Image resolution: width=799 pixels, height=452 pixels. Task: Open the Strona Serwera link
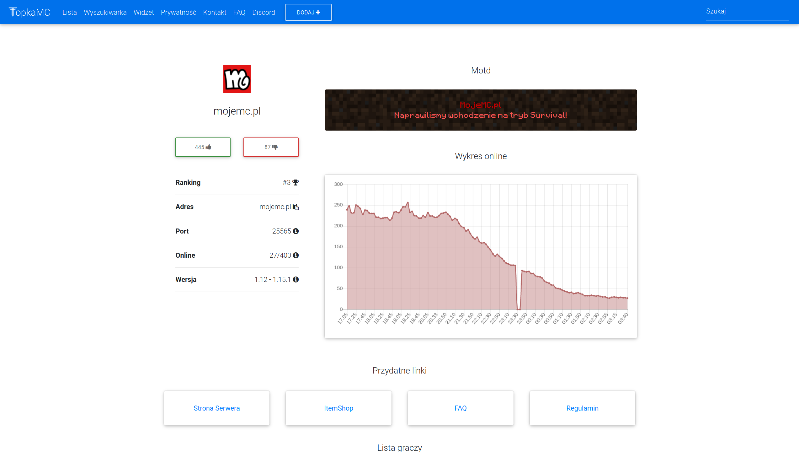(x=216, y=408)
